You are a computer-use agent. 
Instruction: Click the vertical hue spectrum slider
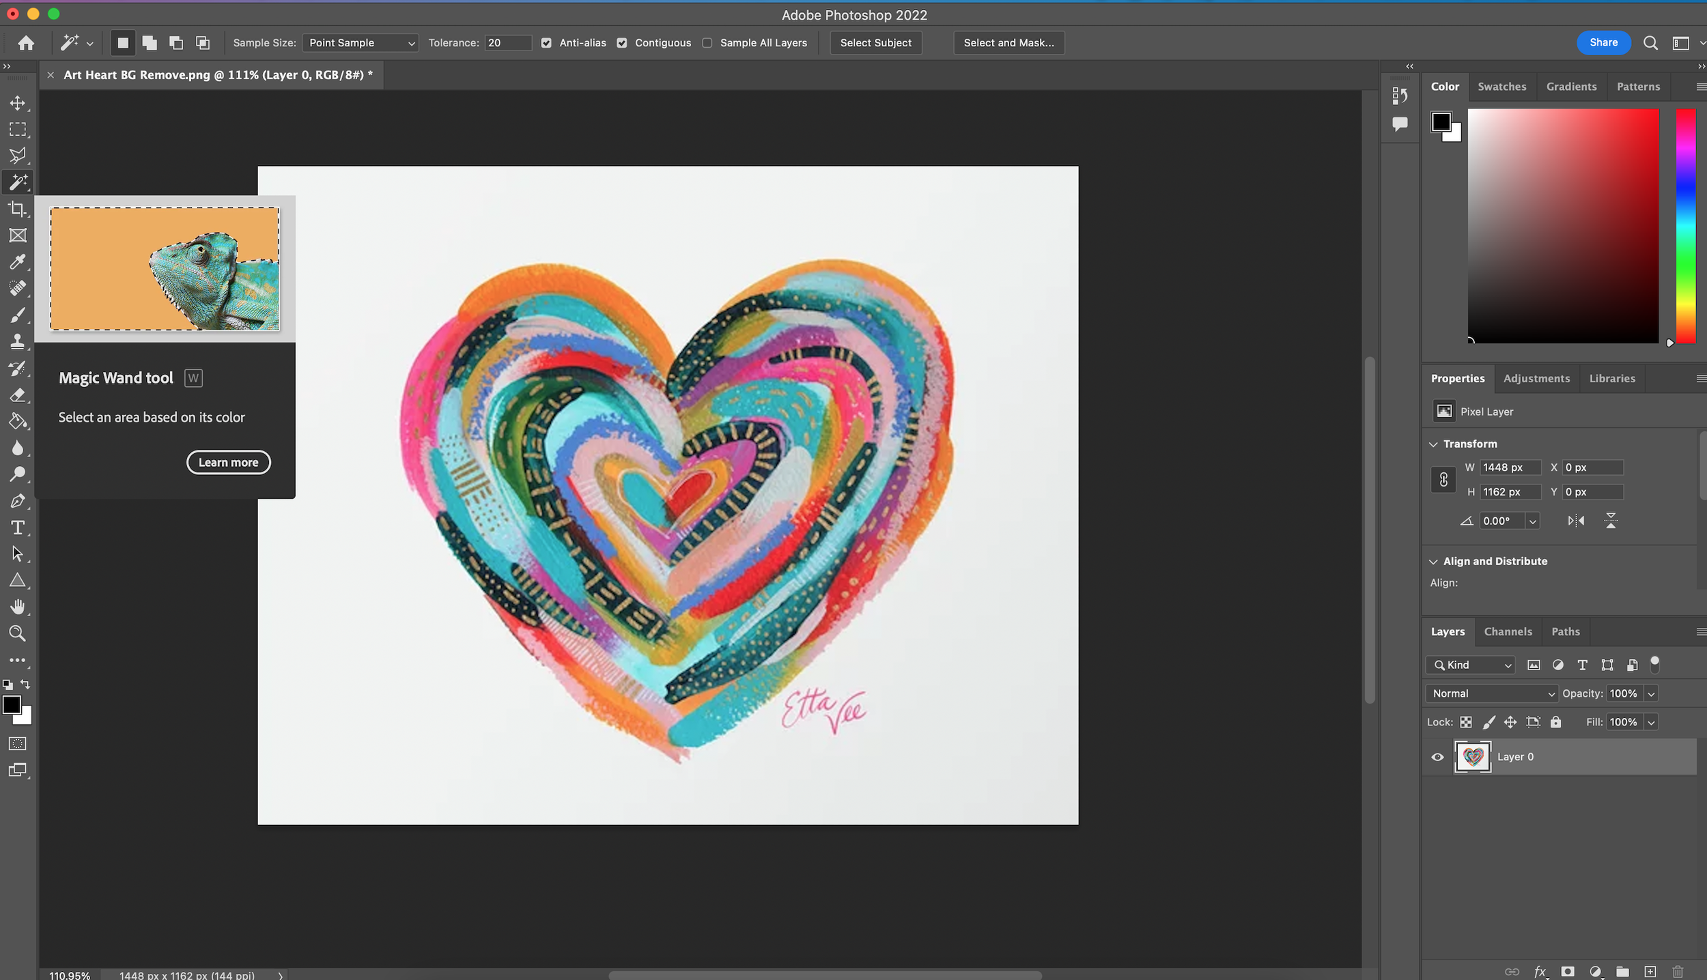pos(1685,225)
